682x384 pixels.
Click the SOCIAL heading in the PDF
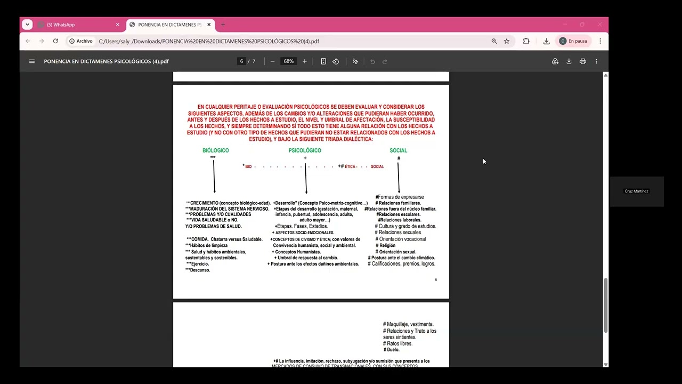click(x=399, y=150)
